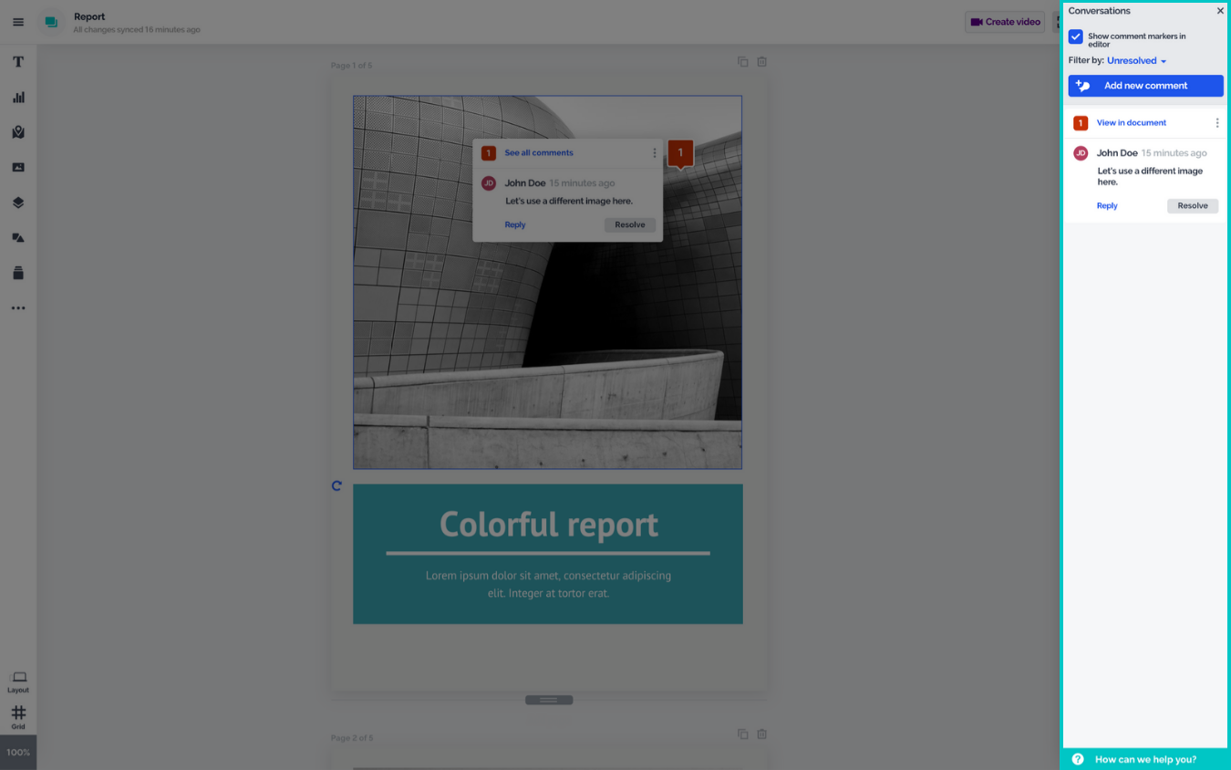Open three-dot menu in comment popup
1231x770 pixels.
[654, 153]
